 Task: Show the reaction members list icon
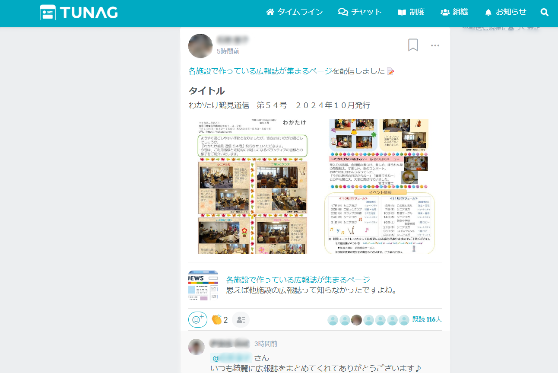tap(241, 320)
